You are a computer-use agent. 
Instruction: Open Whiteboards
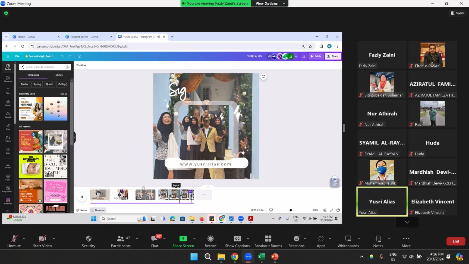pos(348,239)
